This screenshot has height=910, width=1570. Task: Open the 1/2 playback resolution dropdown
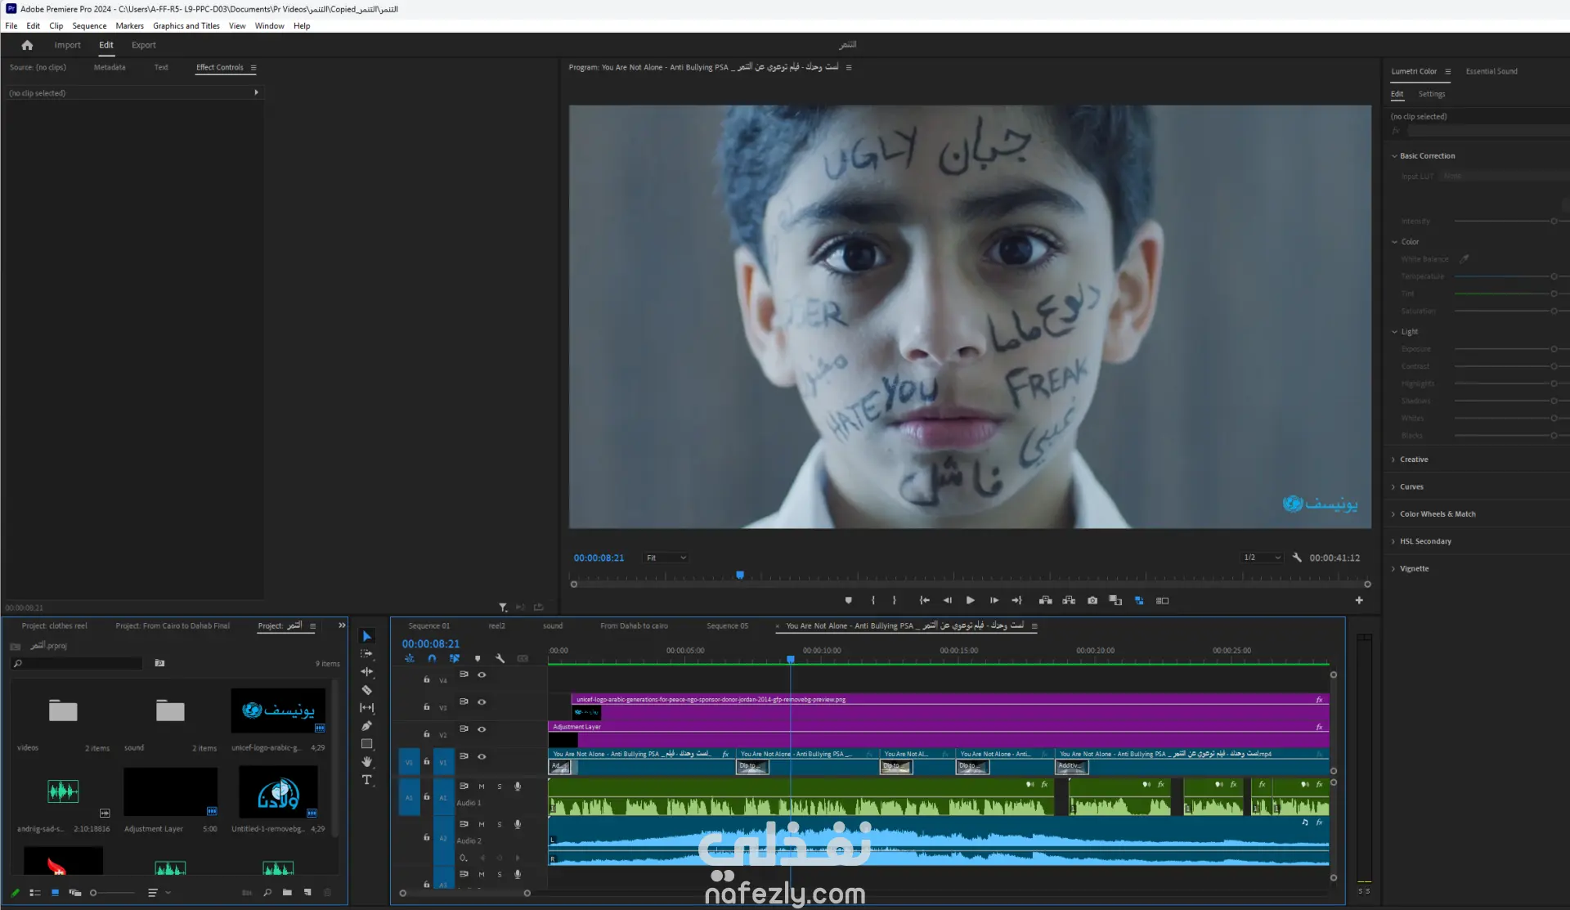pyautogui.click(x=1262, y=558)
